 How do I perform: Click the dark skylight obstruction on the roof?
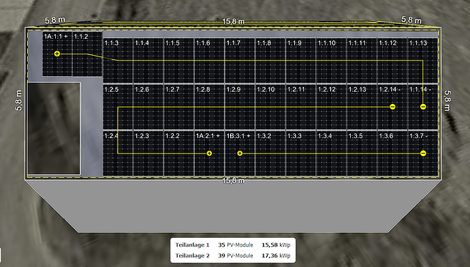point(54,128)
